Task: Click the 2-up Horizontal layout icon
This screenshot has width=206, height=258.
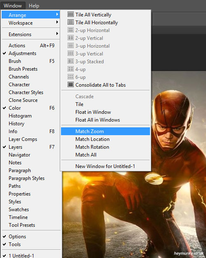Action: [x=70, y=30]
